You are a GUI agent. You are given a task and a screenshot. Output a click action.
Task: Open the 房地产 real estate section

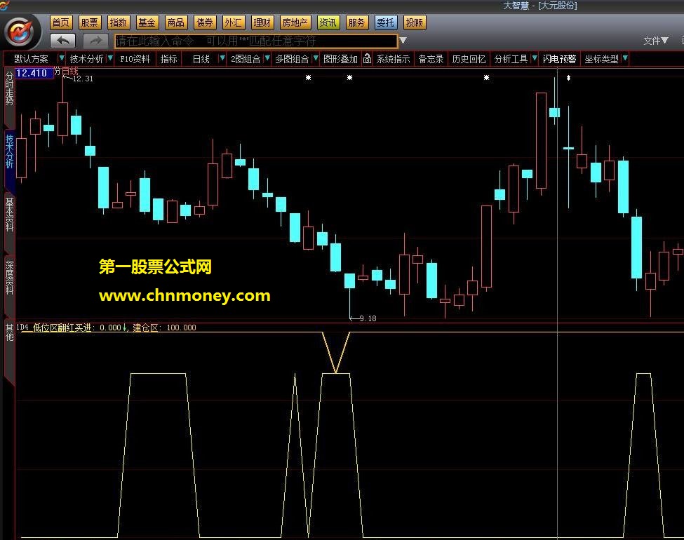[x=295, y=22]
